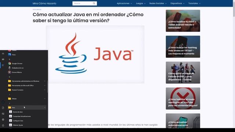235x132 pixels.
Task: Open article about locating stolen Android
Action: [x=183, y=21]
